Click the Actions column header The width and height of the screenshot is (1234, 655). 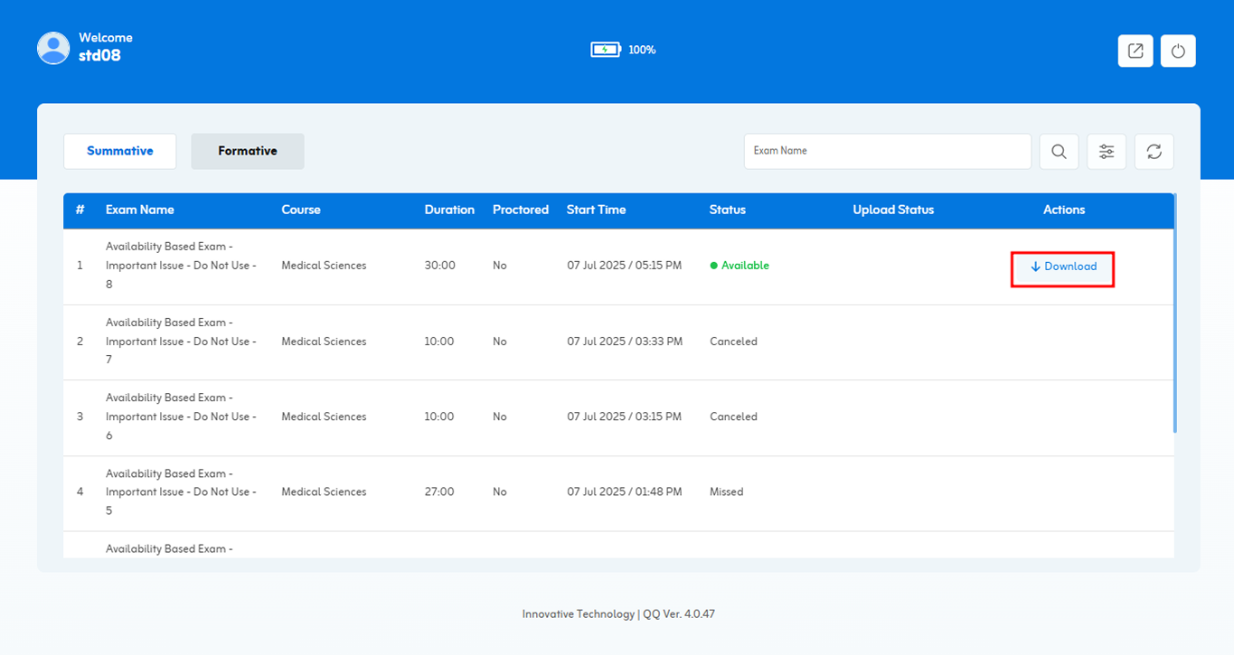(1064, 210)
